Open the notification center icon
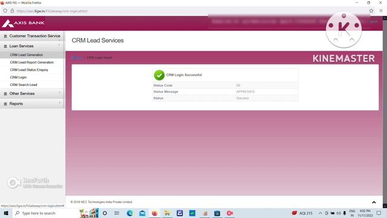The image size is (387, 218). (379, 213)
